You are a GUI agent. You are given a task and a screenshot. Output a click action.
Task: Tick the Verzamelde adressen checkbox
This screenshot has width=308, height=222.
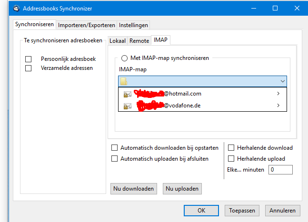pyautogui.click(x=29, y=68)
